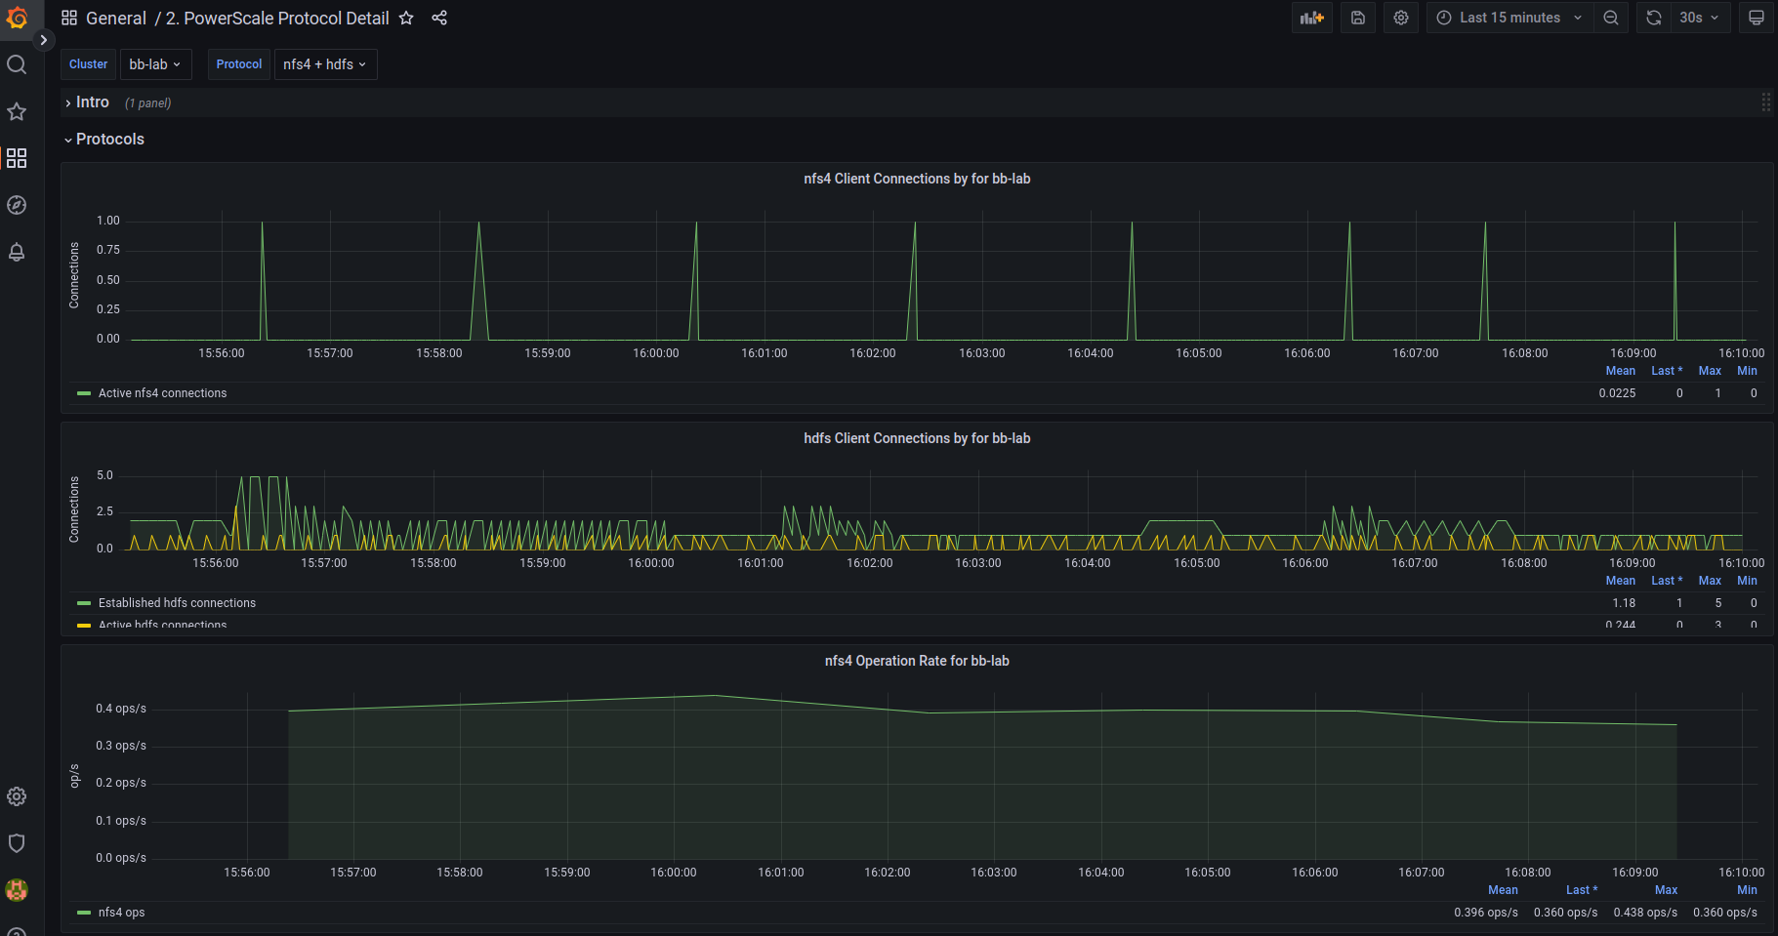
Task: Click the Cluster variable label
Action: tap(89, 64)
